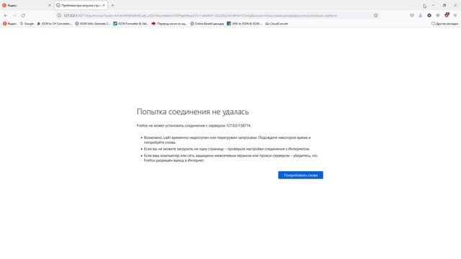Open JSON to C# Converter bookmark
The height and width of the screenshot is (259, 461).
pos(55,24)
